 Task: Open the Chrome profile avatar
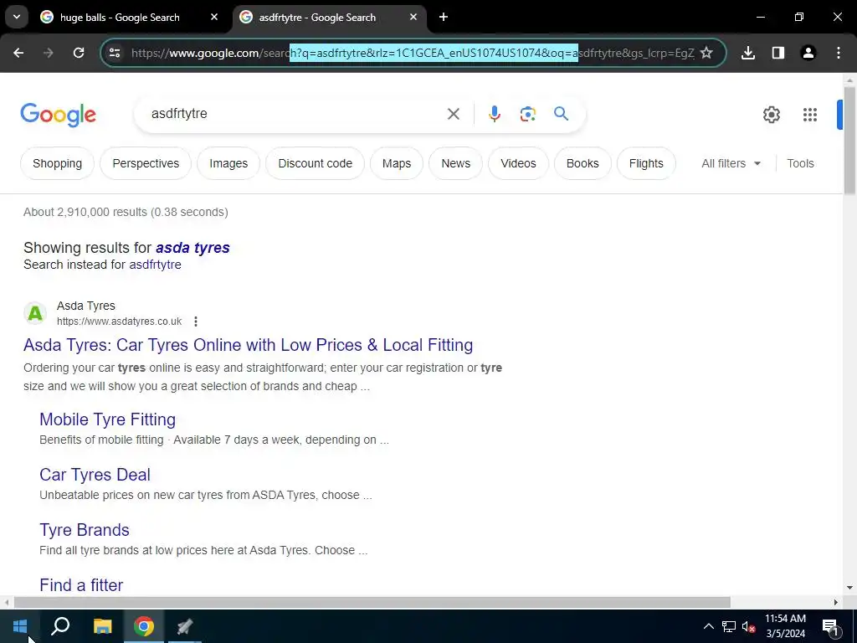pyautogui.click(x=808, y=53)
